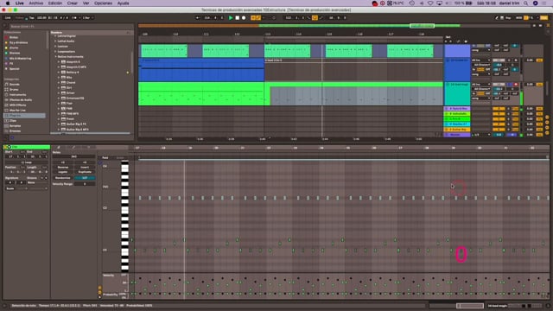Open the Ayuda menu
The image size is (553, 311).
tap(123, 3)
